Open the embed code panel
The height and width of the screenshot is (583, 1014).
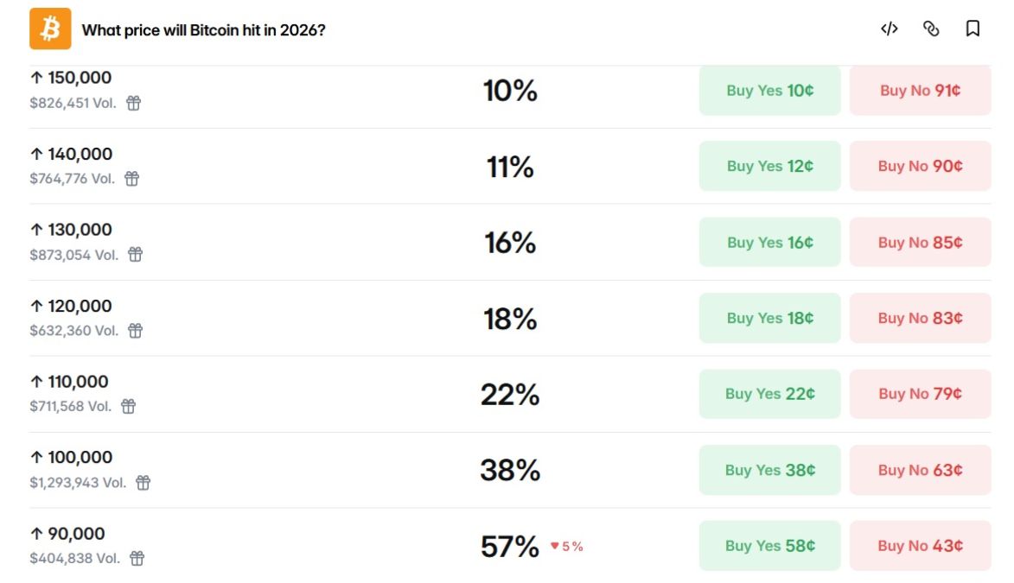(888, 29)
